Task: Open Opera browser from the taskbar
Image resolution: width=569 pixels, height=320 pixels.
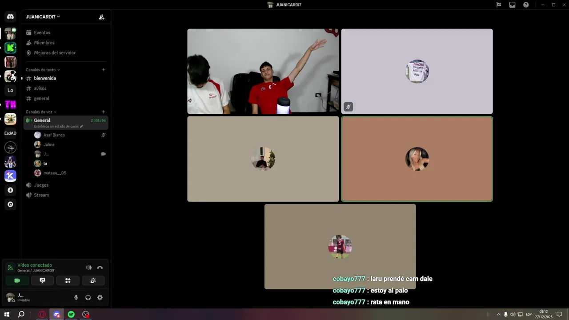Action: [x=42, y=314]
